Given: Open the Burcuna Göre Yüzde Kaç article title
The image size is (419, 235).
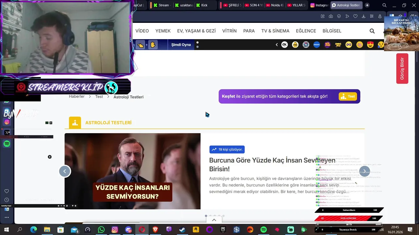Looking at the screenshot, I should (272, 164).
